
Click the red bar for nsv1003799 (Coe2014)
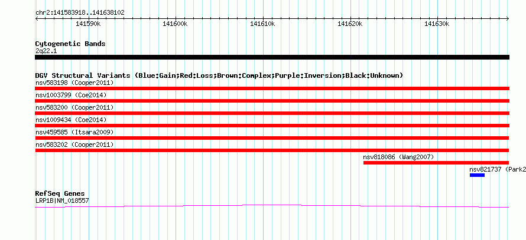coord(272,101)
